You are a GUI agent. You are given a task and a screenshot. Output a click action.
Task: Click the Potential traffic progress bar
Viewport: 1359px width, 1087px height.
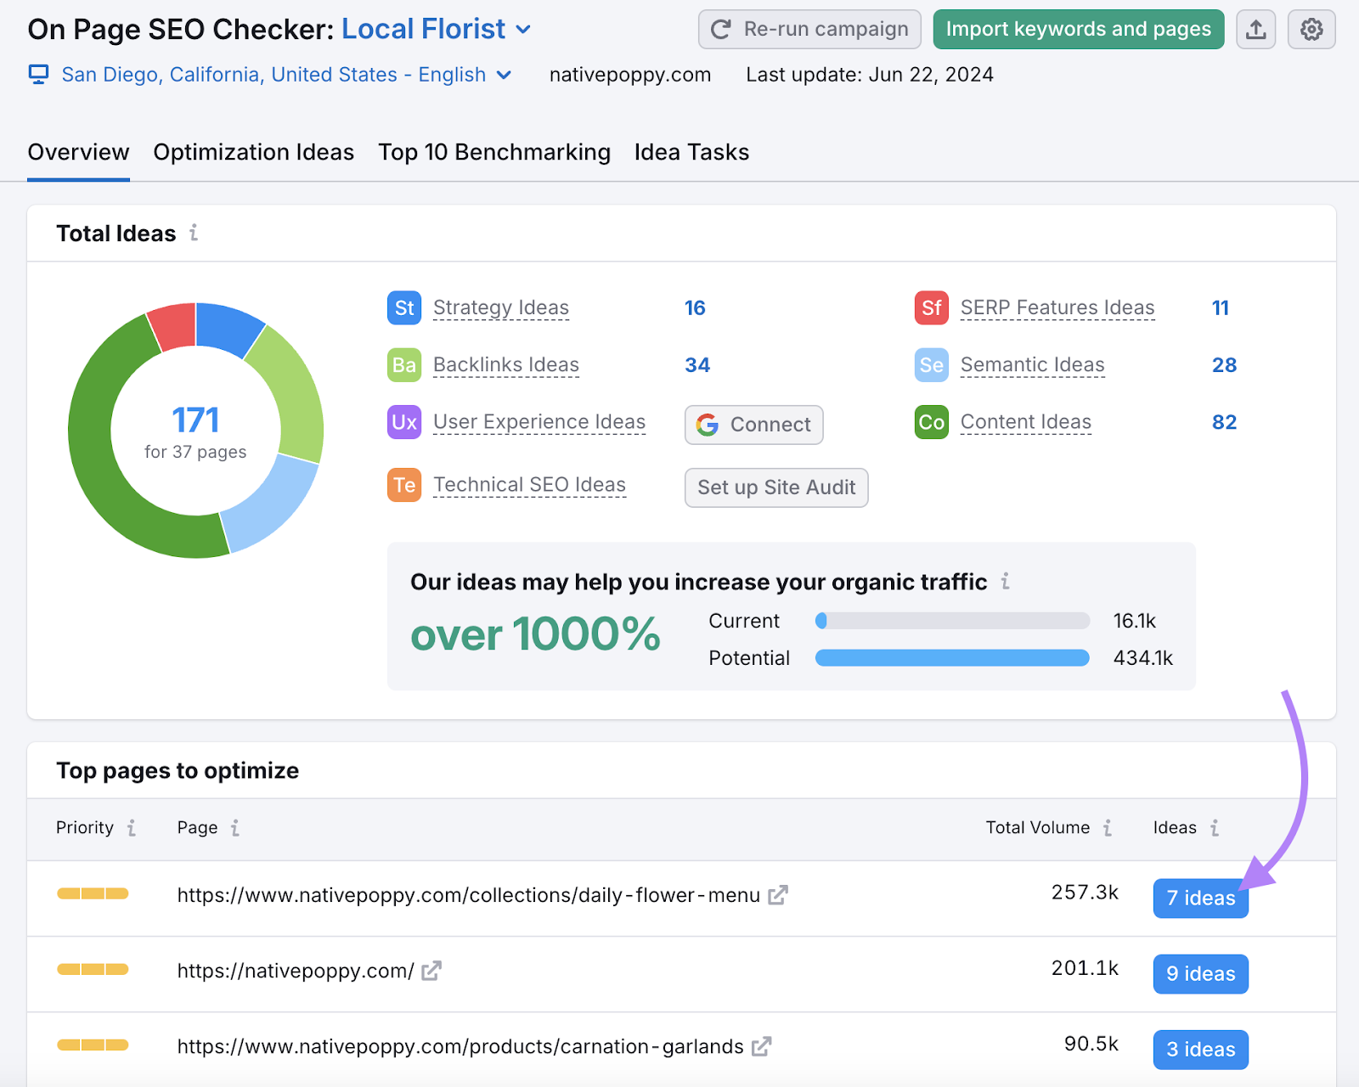pos(951,657)
